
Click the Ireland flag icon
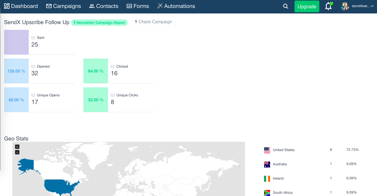tap(267, 178)
